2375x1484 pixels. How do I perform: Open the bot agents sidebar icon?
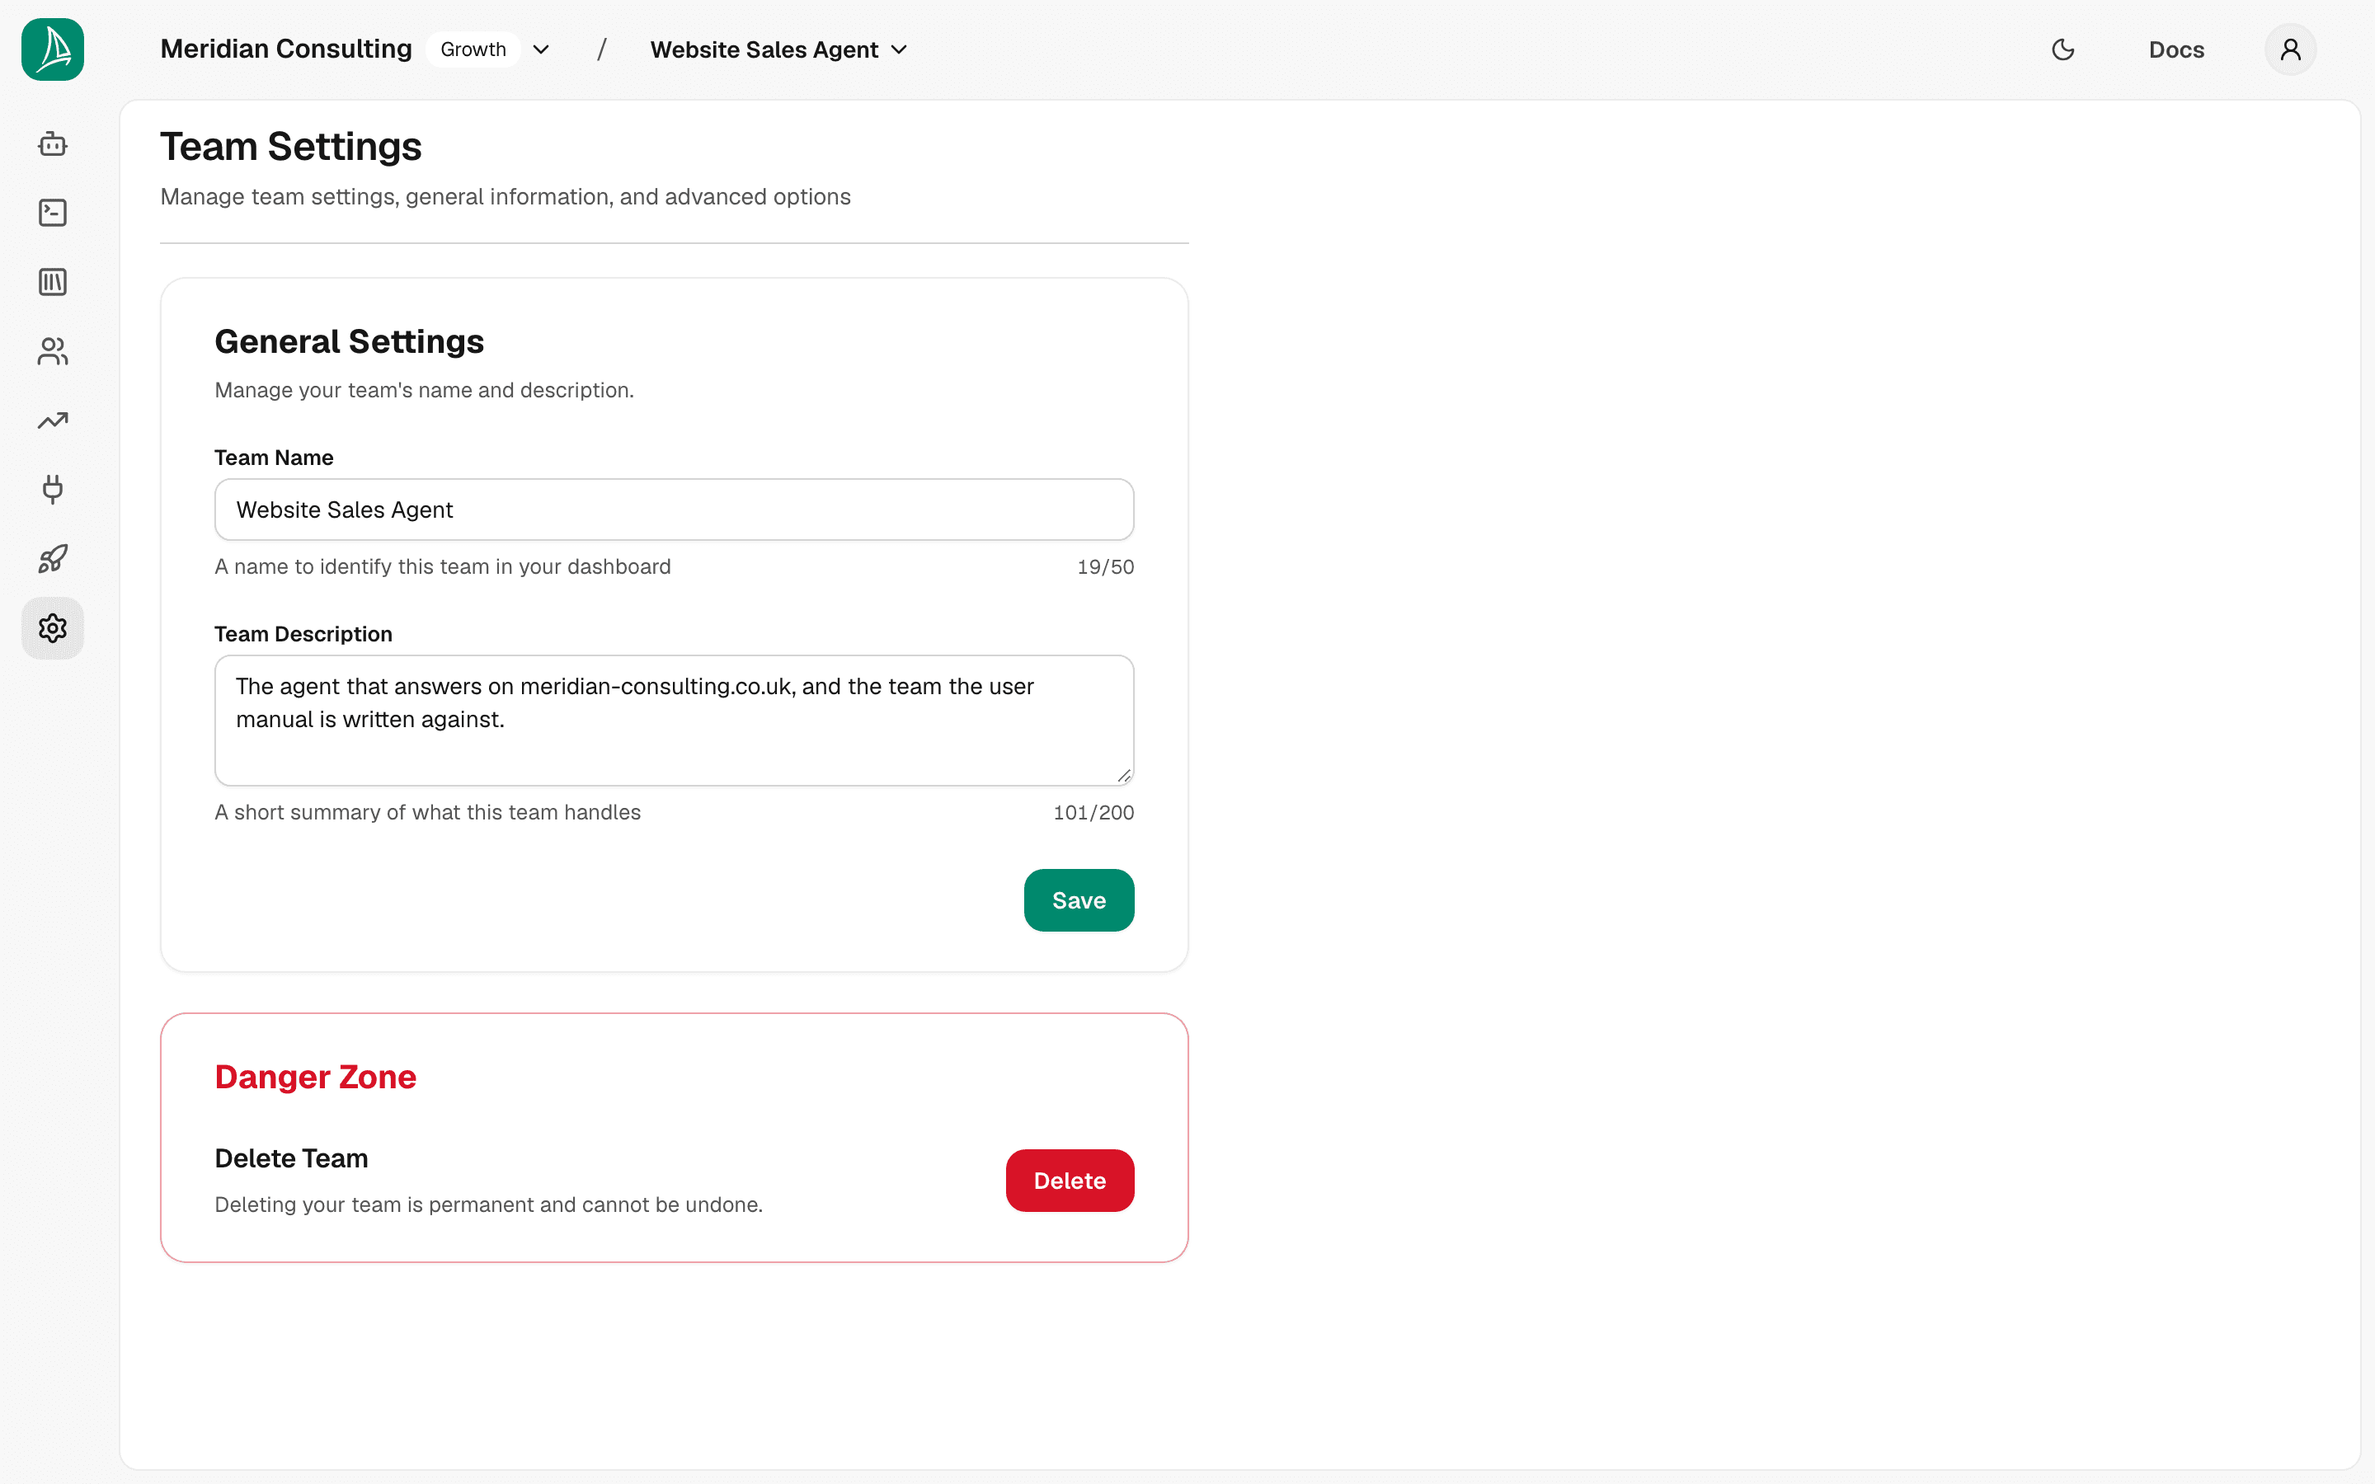click(53, 144)
